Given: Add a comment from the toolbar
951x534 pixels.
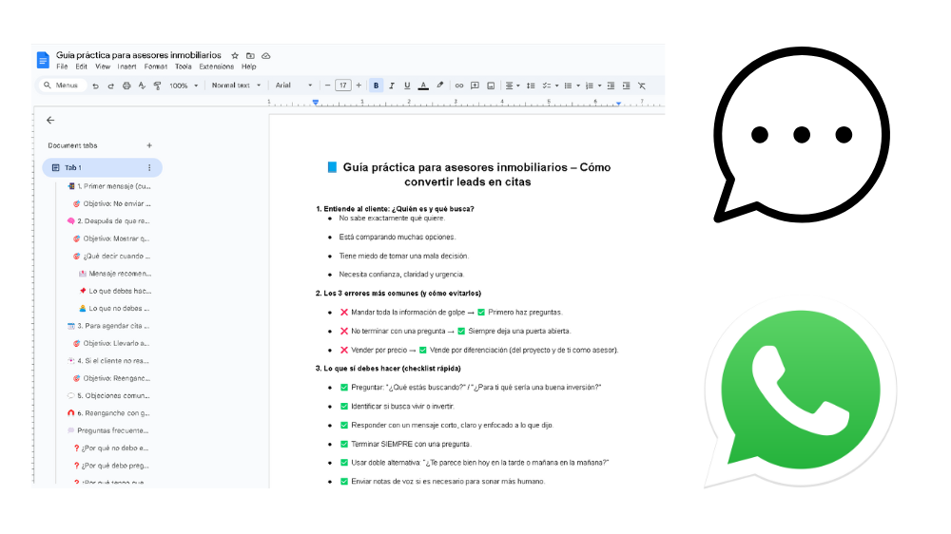Looking at the screenshot, I should (475, 86).
